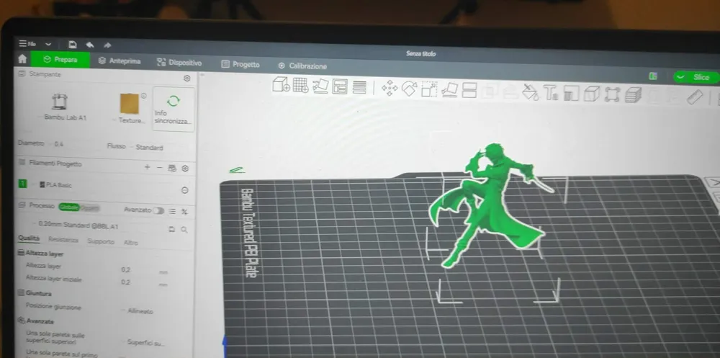The height and width of the screenshot is (358, 720).
Task: Open the Stampante settings gear
Action: point(186,79)
